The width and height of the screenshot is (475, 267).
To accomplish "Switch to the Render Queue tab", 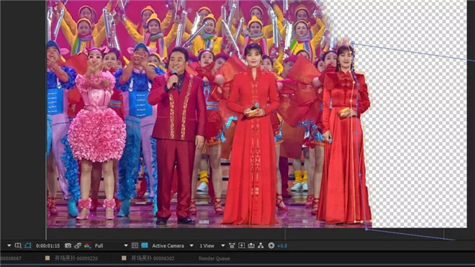I will click(214, 258).
